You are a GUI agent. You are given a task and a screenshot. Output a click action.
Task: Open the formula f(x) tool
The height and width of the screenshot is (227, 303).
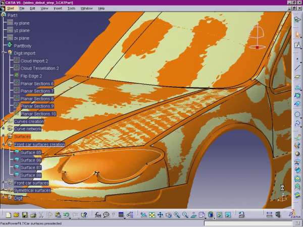(98, 215)
